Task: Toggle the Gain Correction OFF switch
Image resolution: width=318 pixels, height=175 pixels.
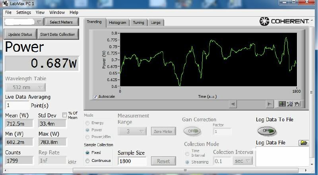Action: point(192,131)
